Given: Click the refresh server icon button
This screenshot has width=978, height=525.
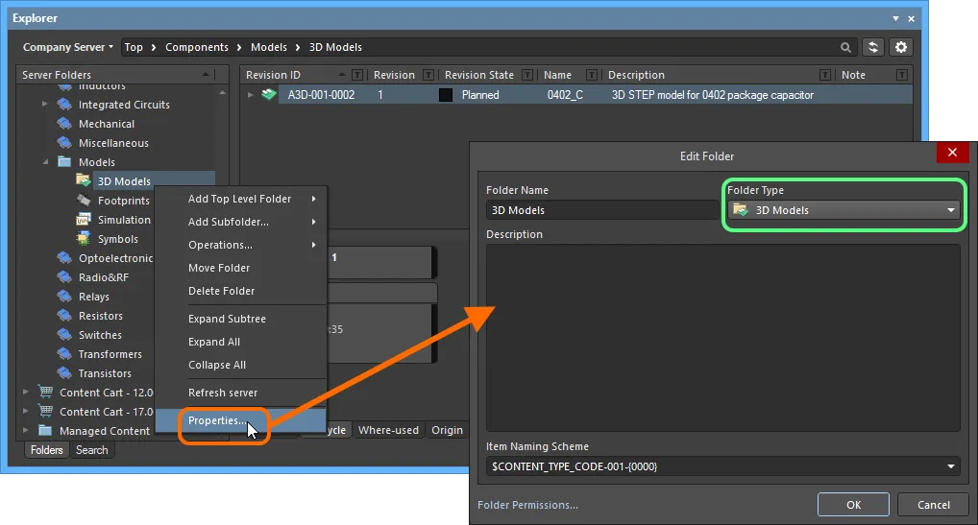Looking at the screenshot, I should point(873,47).
